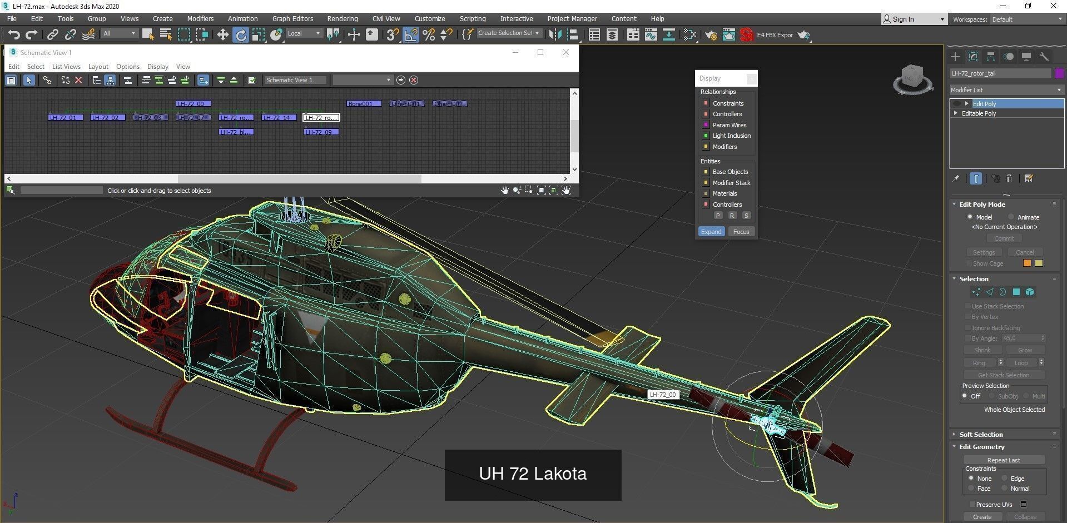Click the Redo arrow icon
Image resolution: width=1067 pixels, height=523 pixels.
click(32, 35)
